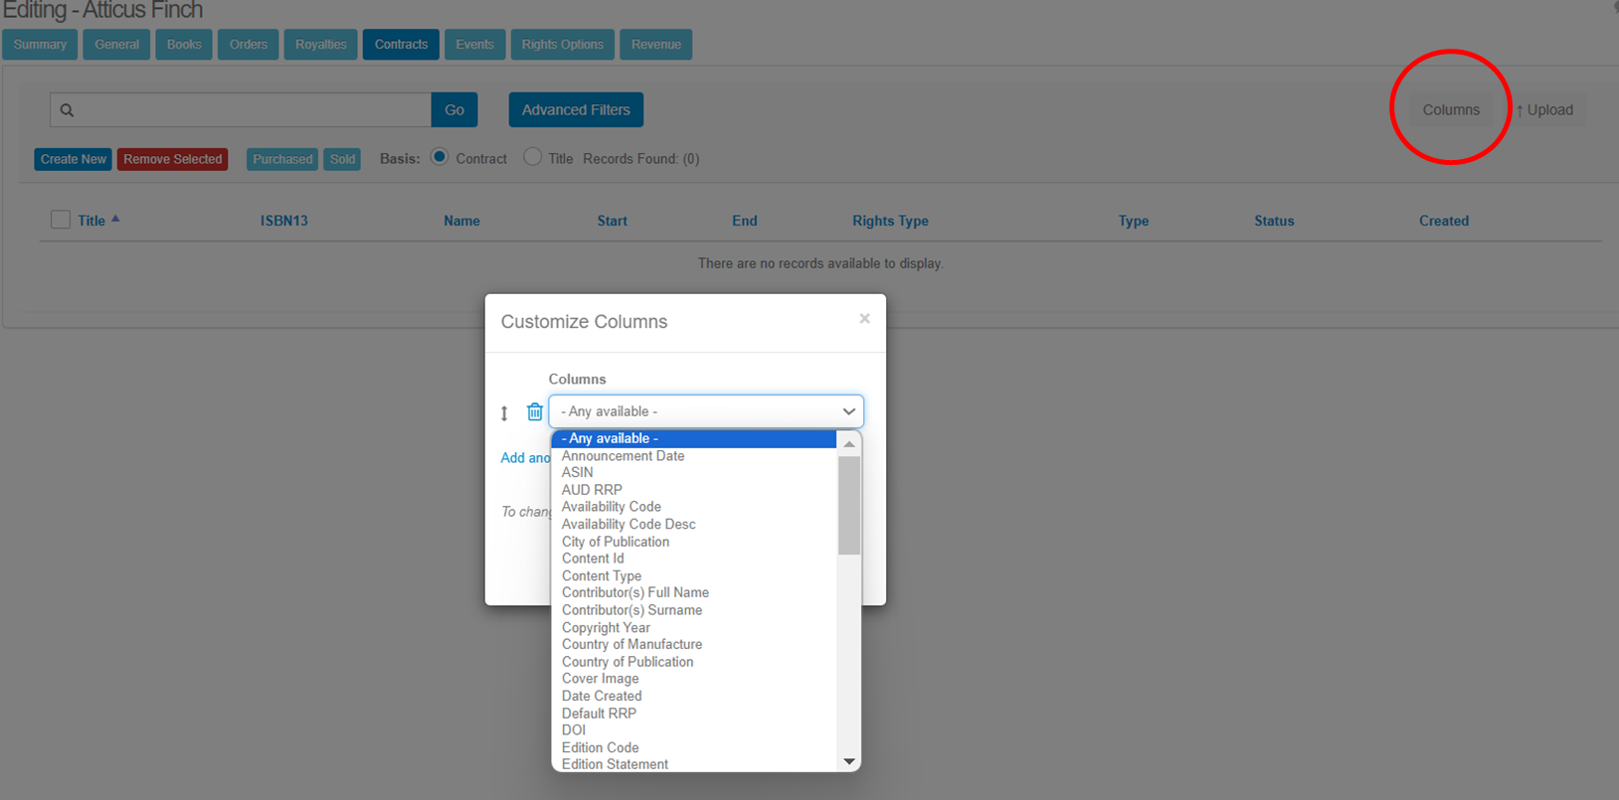1619x800 pixels.
Task: Click the Columns button
Action: point(1451,110)
